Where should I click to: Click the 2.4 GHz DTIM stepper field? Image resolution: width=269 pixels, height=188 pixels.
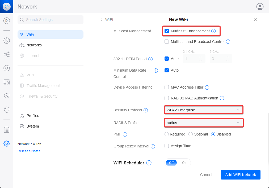pyautogui.click(x=194, y=59)
